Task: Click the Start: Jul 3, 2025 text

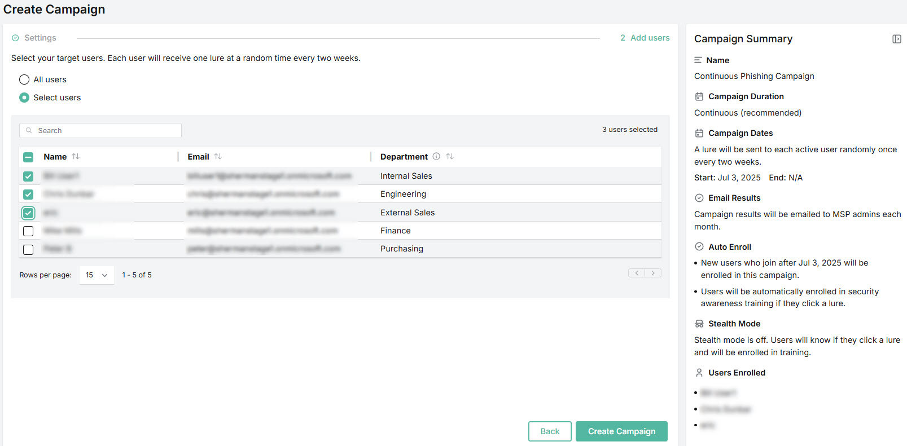Action: click(x=728, y=178)
